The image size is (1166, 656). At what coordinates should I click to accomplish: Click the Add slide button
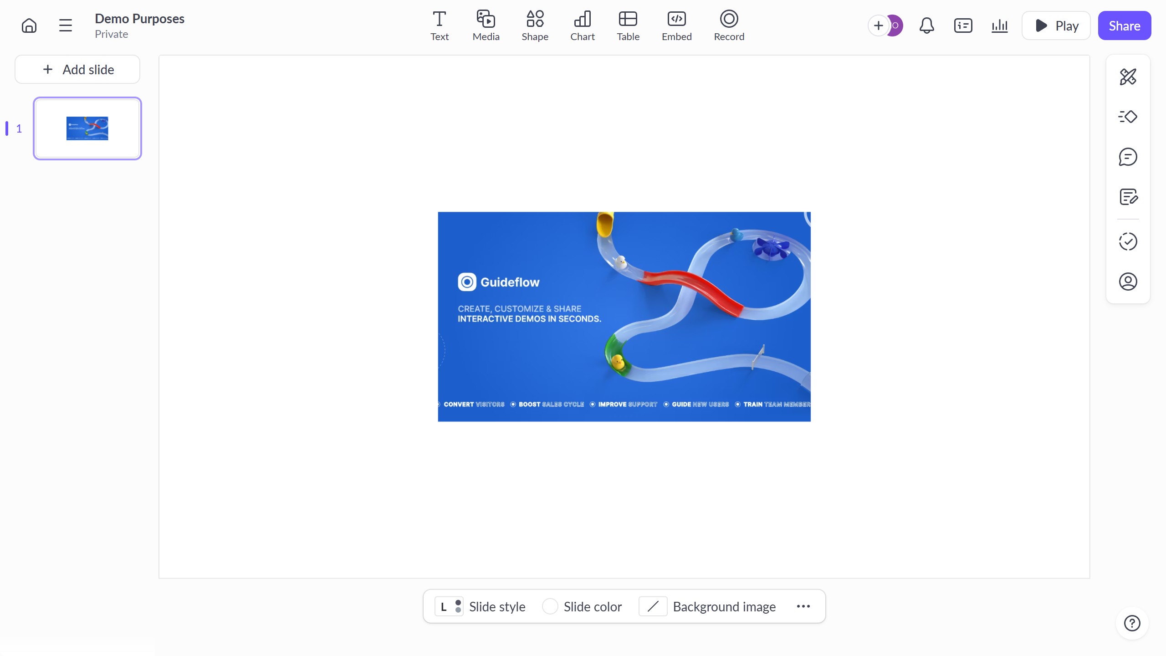coord(77,69)
